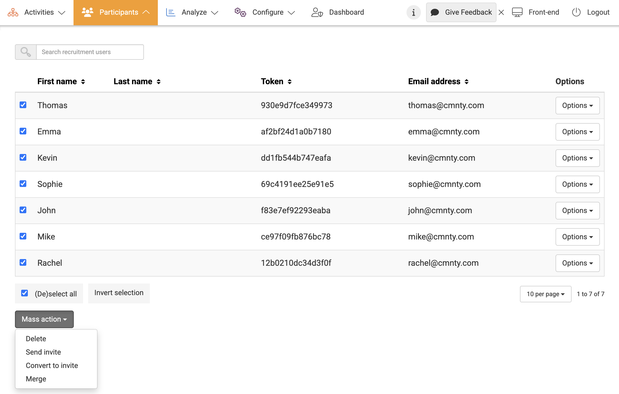Open Options dropdown for Rachel

(x=577, y=263)
